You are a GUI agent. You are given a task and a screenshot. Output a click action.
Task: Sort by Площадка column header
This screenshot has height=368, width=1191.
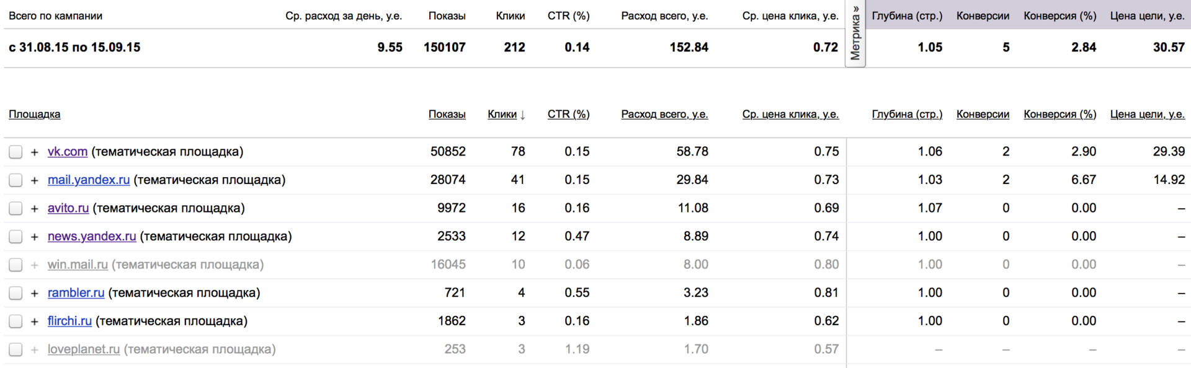(35, 114)
